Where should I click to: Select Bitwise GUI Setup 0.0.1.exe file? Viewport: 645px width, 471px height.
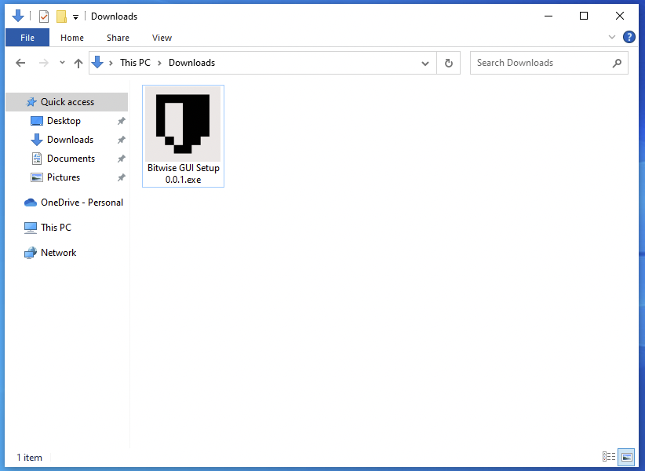(x=183, y=136)
